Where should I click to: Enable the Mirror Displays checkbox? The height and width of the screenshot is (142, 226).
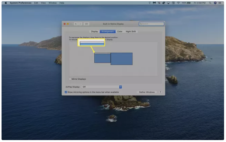(x=70, y=79)
